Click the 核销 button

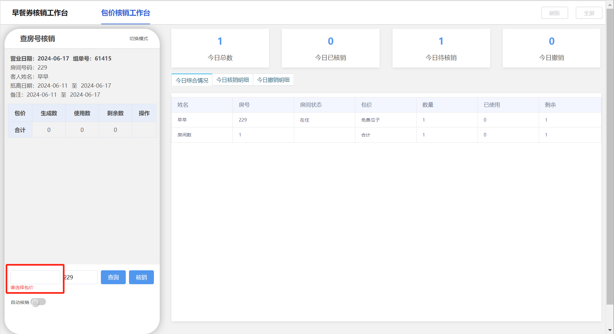(141, 277)
